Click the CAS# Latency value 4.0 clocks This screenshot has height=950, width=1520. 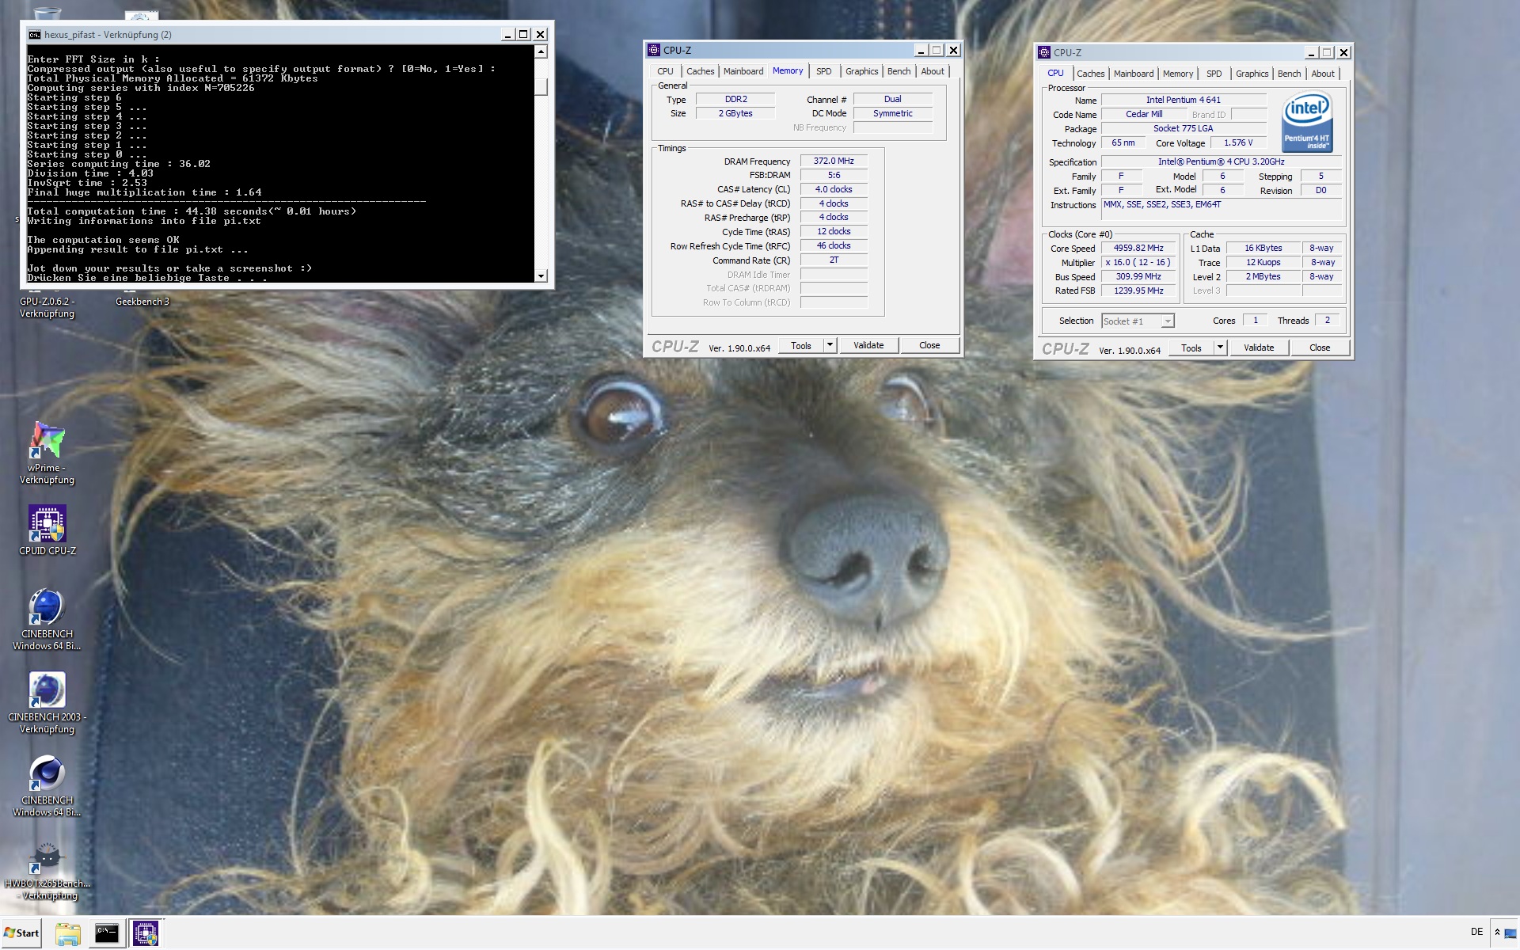tap(834, 189)
